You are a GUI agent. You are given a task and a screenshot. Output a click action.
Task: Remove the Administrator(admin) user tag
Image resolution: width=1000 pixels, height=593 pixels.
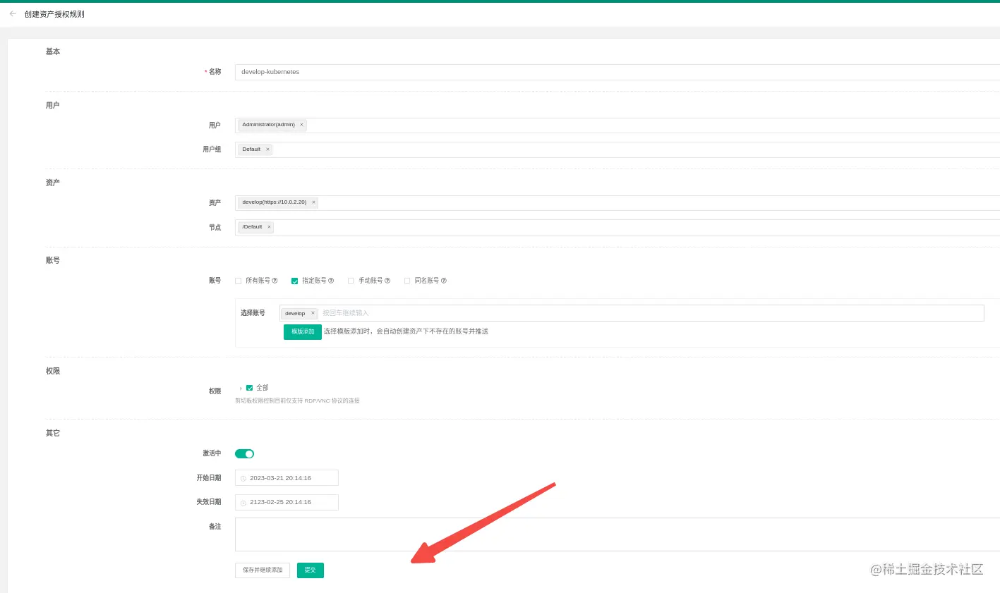301,125
